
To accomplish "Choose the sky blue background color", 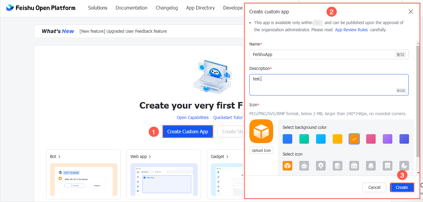I will coord(321,139).
